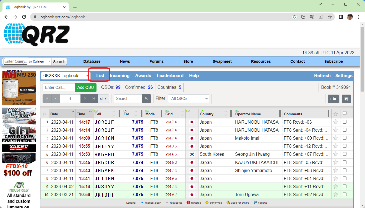Open the All QSOs filter dropdown

coord(189,98)
